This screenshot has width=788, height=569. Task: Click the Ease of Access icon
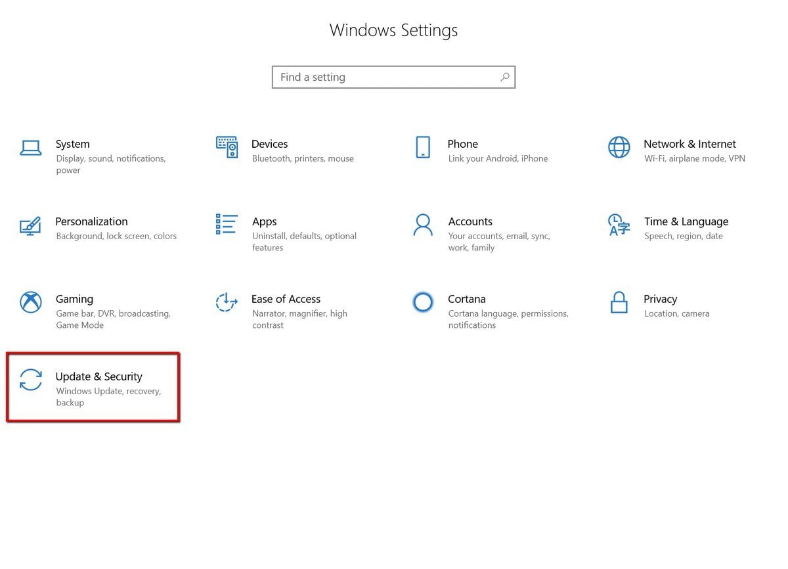pos(227,302)
